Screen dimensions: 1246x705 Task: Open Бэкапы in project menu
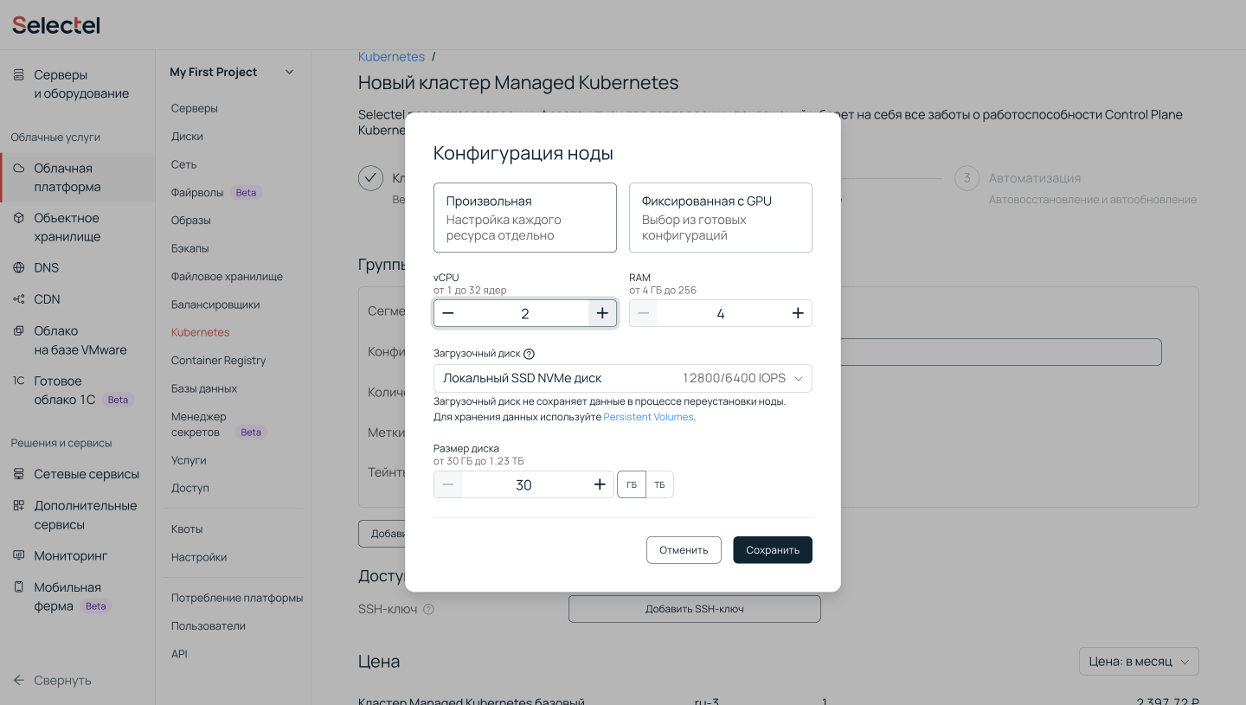pos(189,248)
